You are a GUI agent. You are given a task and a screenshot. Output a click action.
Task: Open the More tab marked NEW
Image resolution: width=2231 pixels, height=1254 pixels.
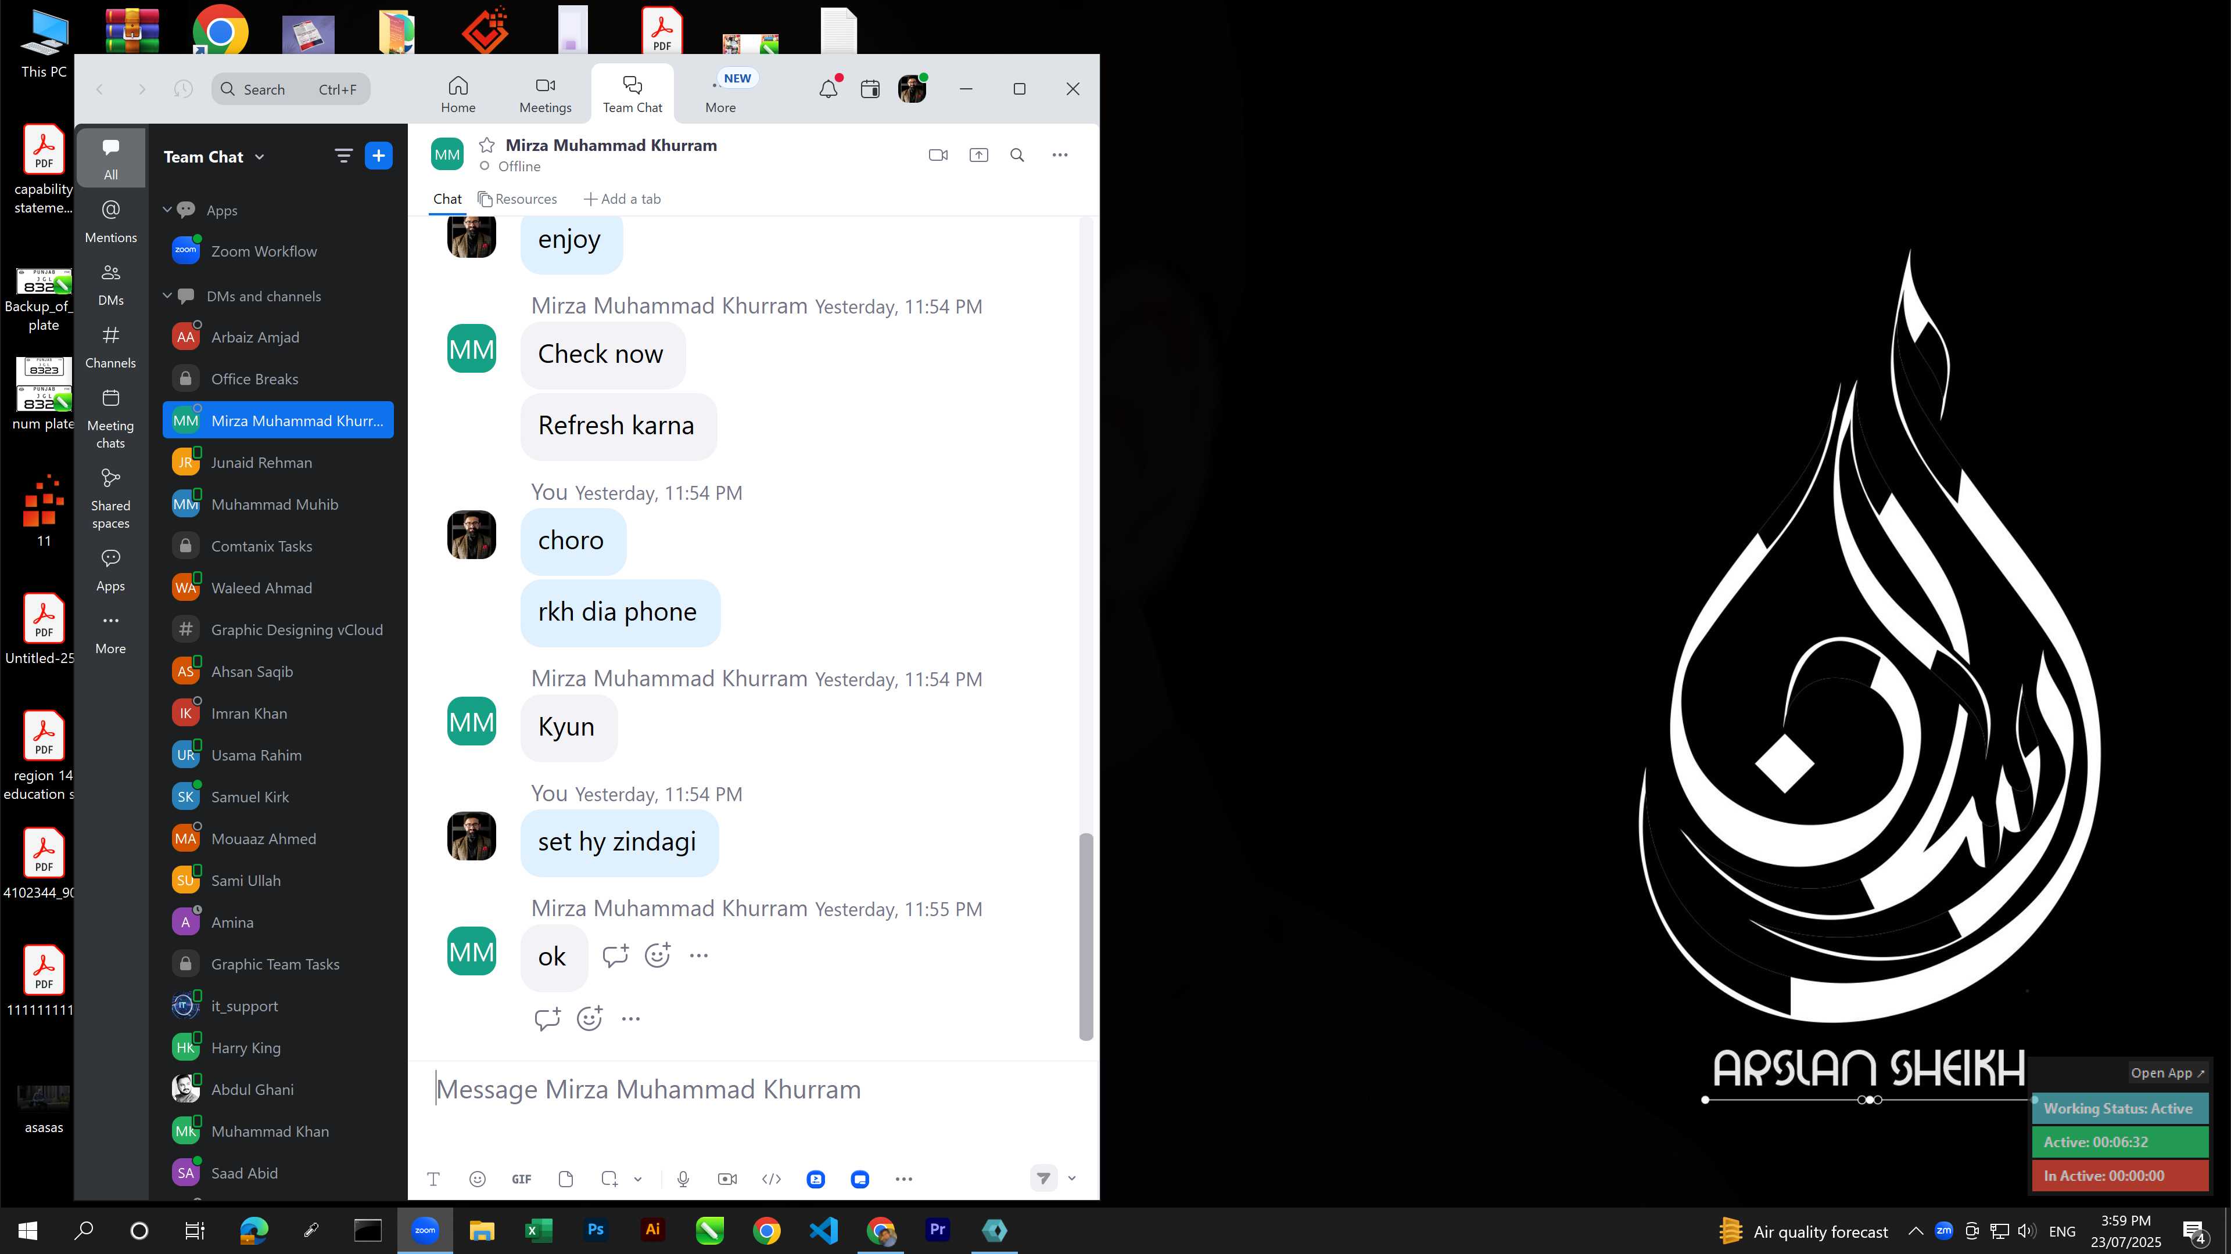point(720,93)
